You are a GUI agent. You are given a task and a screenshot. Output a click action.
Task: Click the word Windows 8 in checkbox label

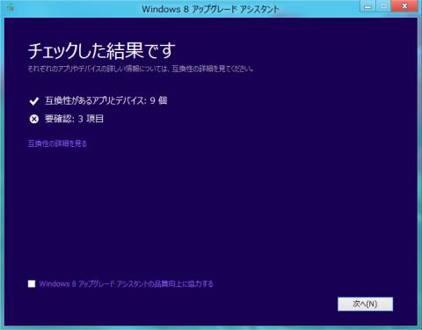[58, 283]
